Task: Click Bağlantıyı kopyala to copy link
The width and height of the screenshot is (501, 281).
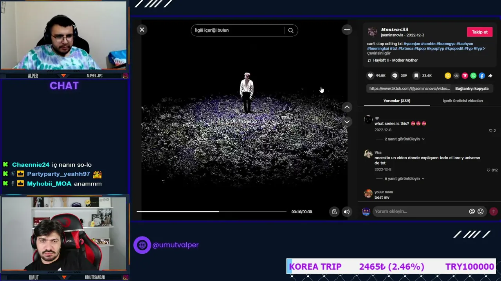Action: (472, 89)
